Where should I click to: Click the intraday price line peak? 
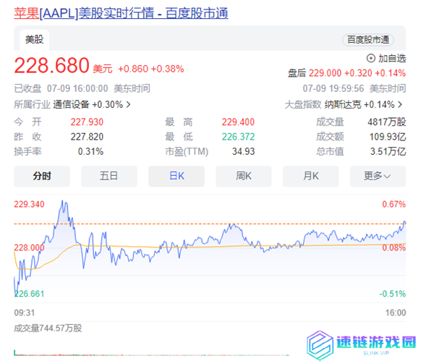(x=62, y=201)
